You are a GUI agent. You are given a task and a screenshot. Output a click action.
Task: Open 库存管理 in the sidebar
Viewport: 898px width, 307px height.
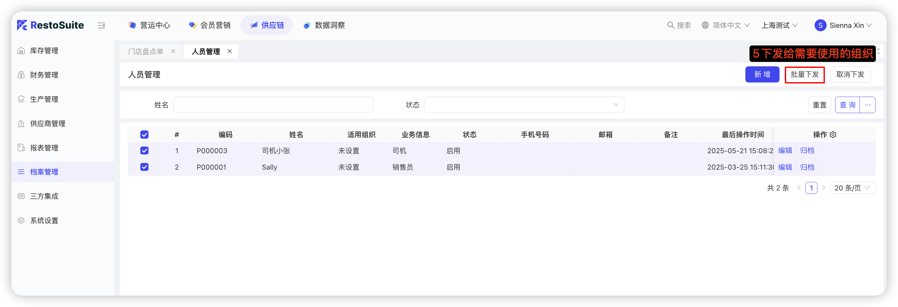44,51
